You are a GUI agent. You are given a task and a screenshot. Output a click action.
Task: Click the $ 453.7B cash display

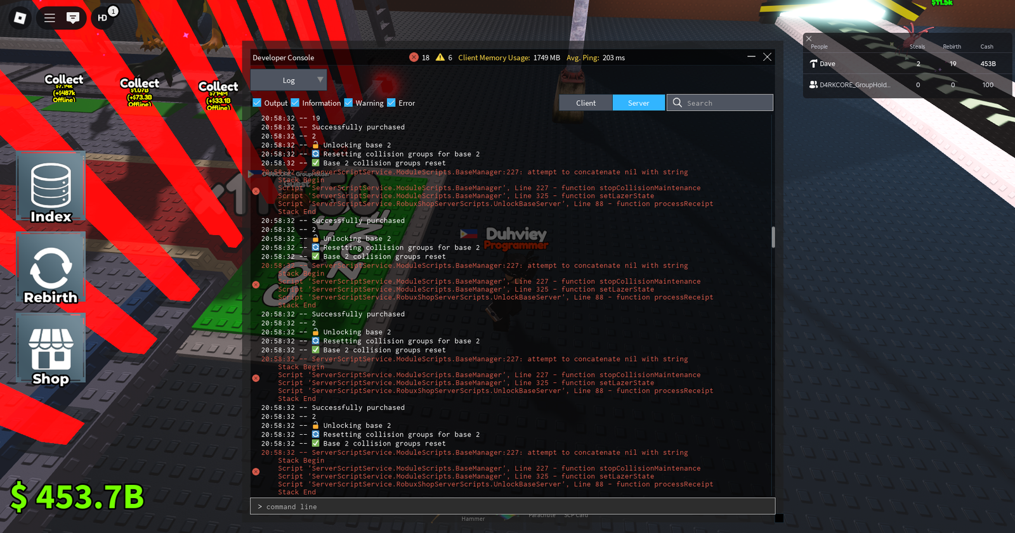click(x=77, y=497)
